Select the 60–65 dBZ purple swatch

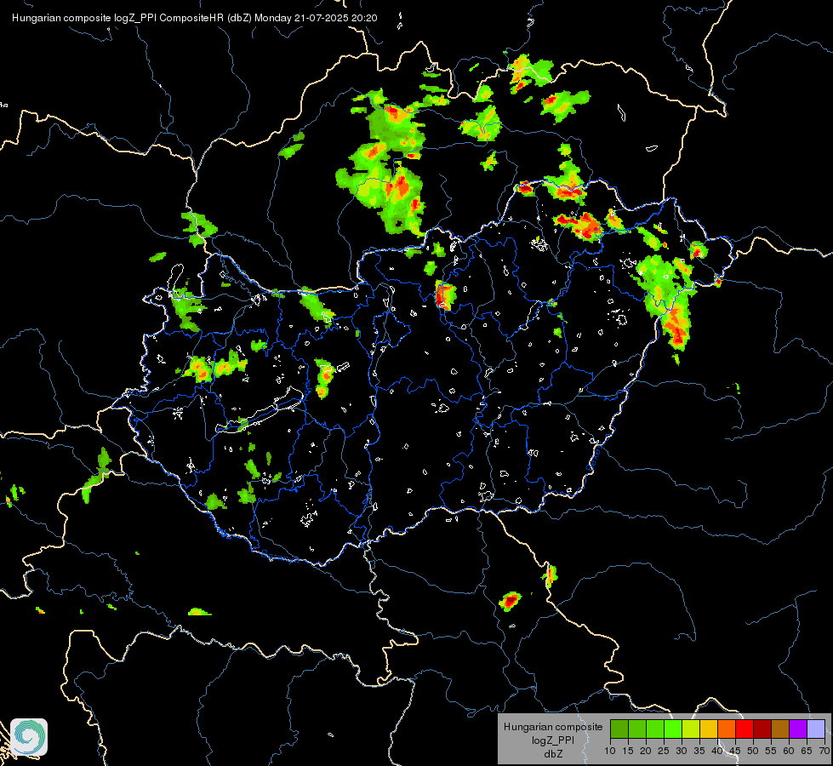pyautogui.click(x=798, y=729)
